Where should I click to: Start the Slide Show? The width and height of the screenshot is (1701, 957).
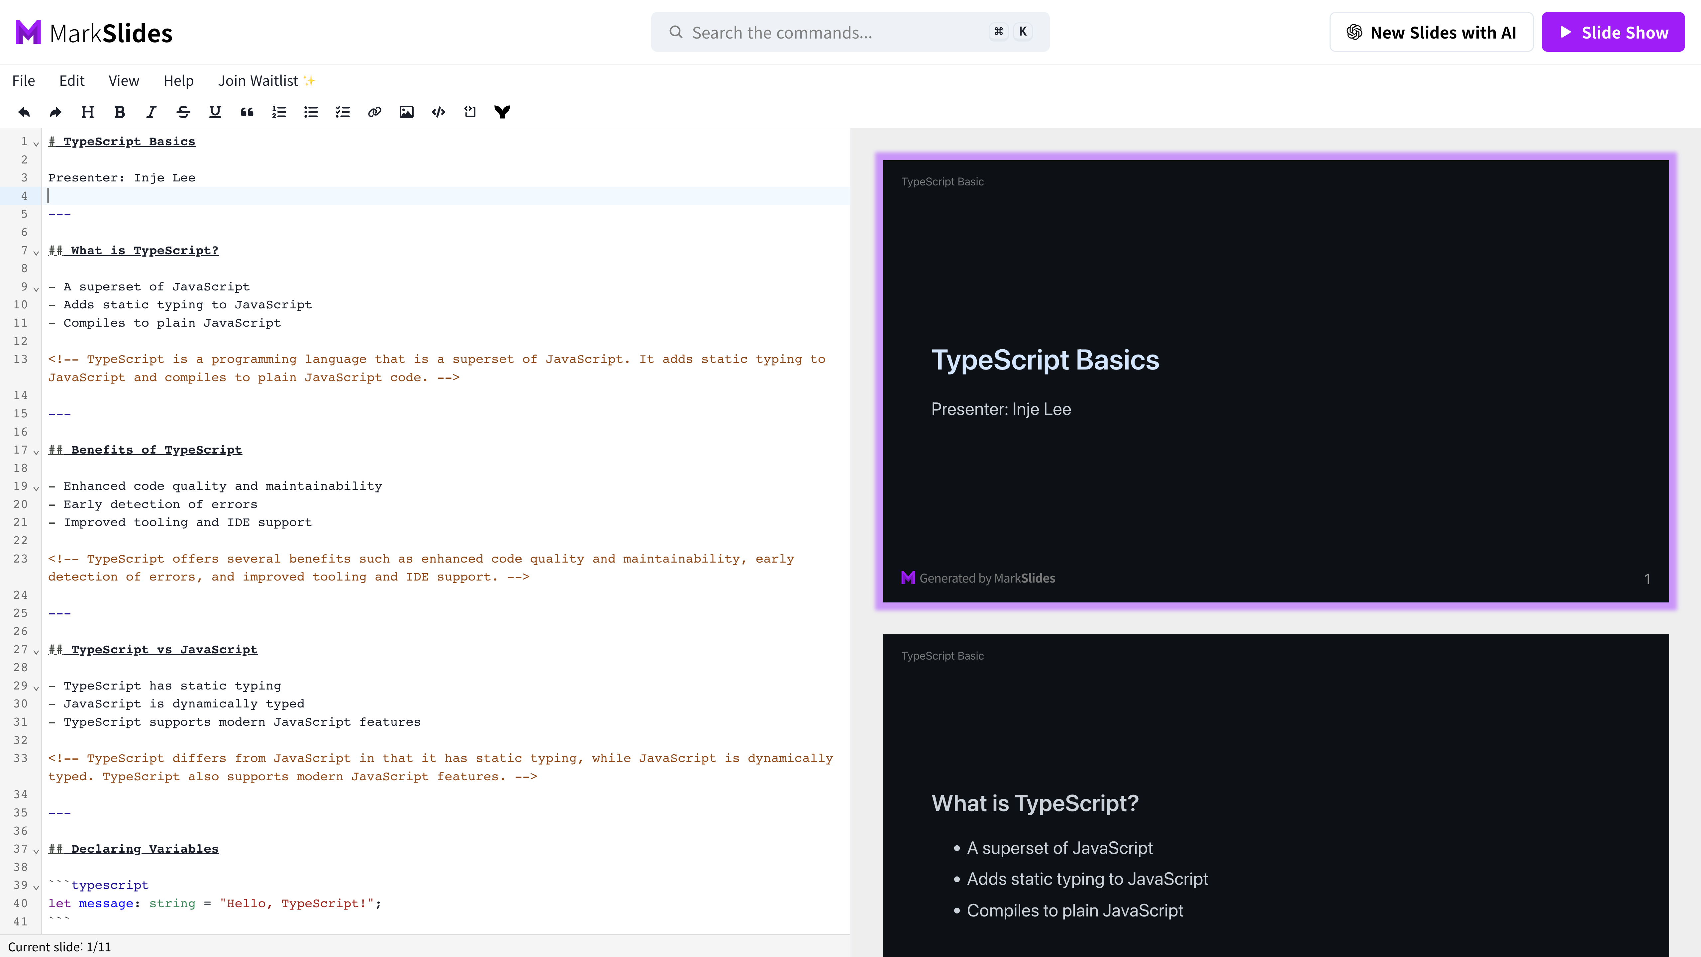click(x=1613, y=32)
